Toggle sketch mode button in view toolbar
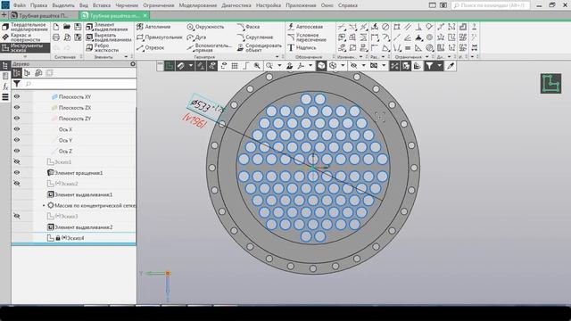This screenshot has height=321, width=571. [x=170, y=66]
